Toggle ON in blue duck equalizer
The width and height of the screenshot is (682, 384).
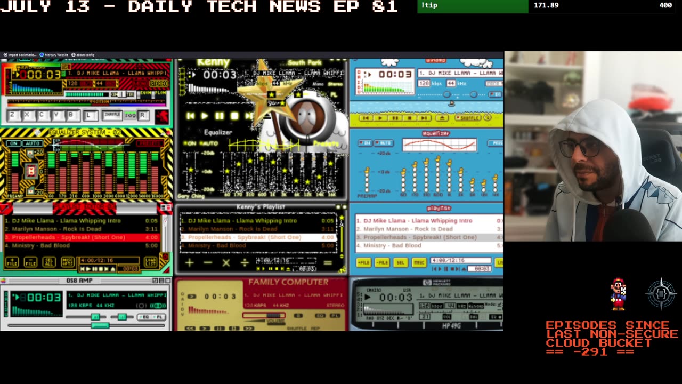(365, 143)
